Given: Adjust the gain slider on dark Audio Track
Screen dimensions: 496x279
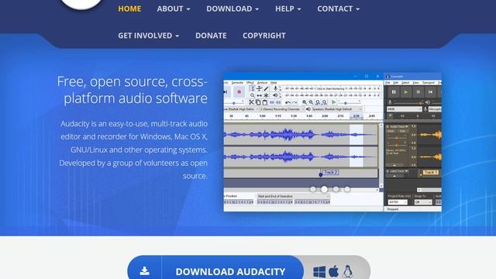Looking at the screenshot, I should pos(397,138).
